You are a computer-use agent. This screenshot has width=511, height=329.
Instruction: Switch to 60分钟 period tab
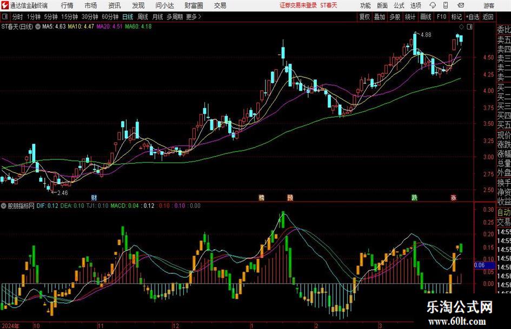[x=110, y=17]
